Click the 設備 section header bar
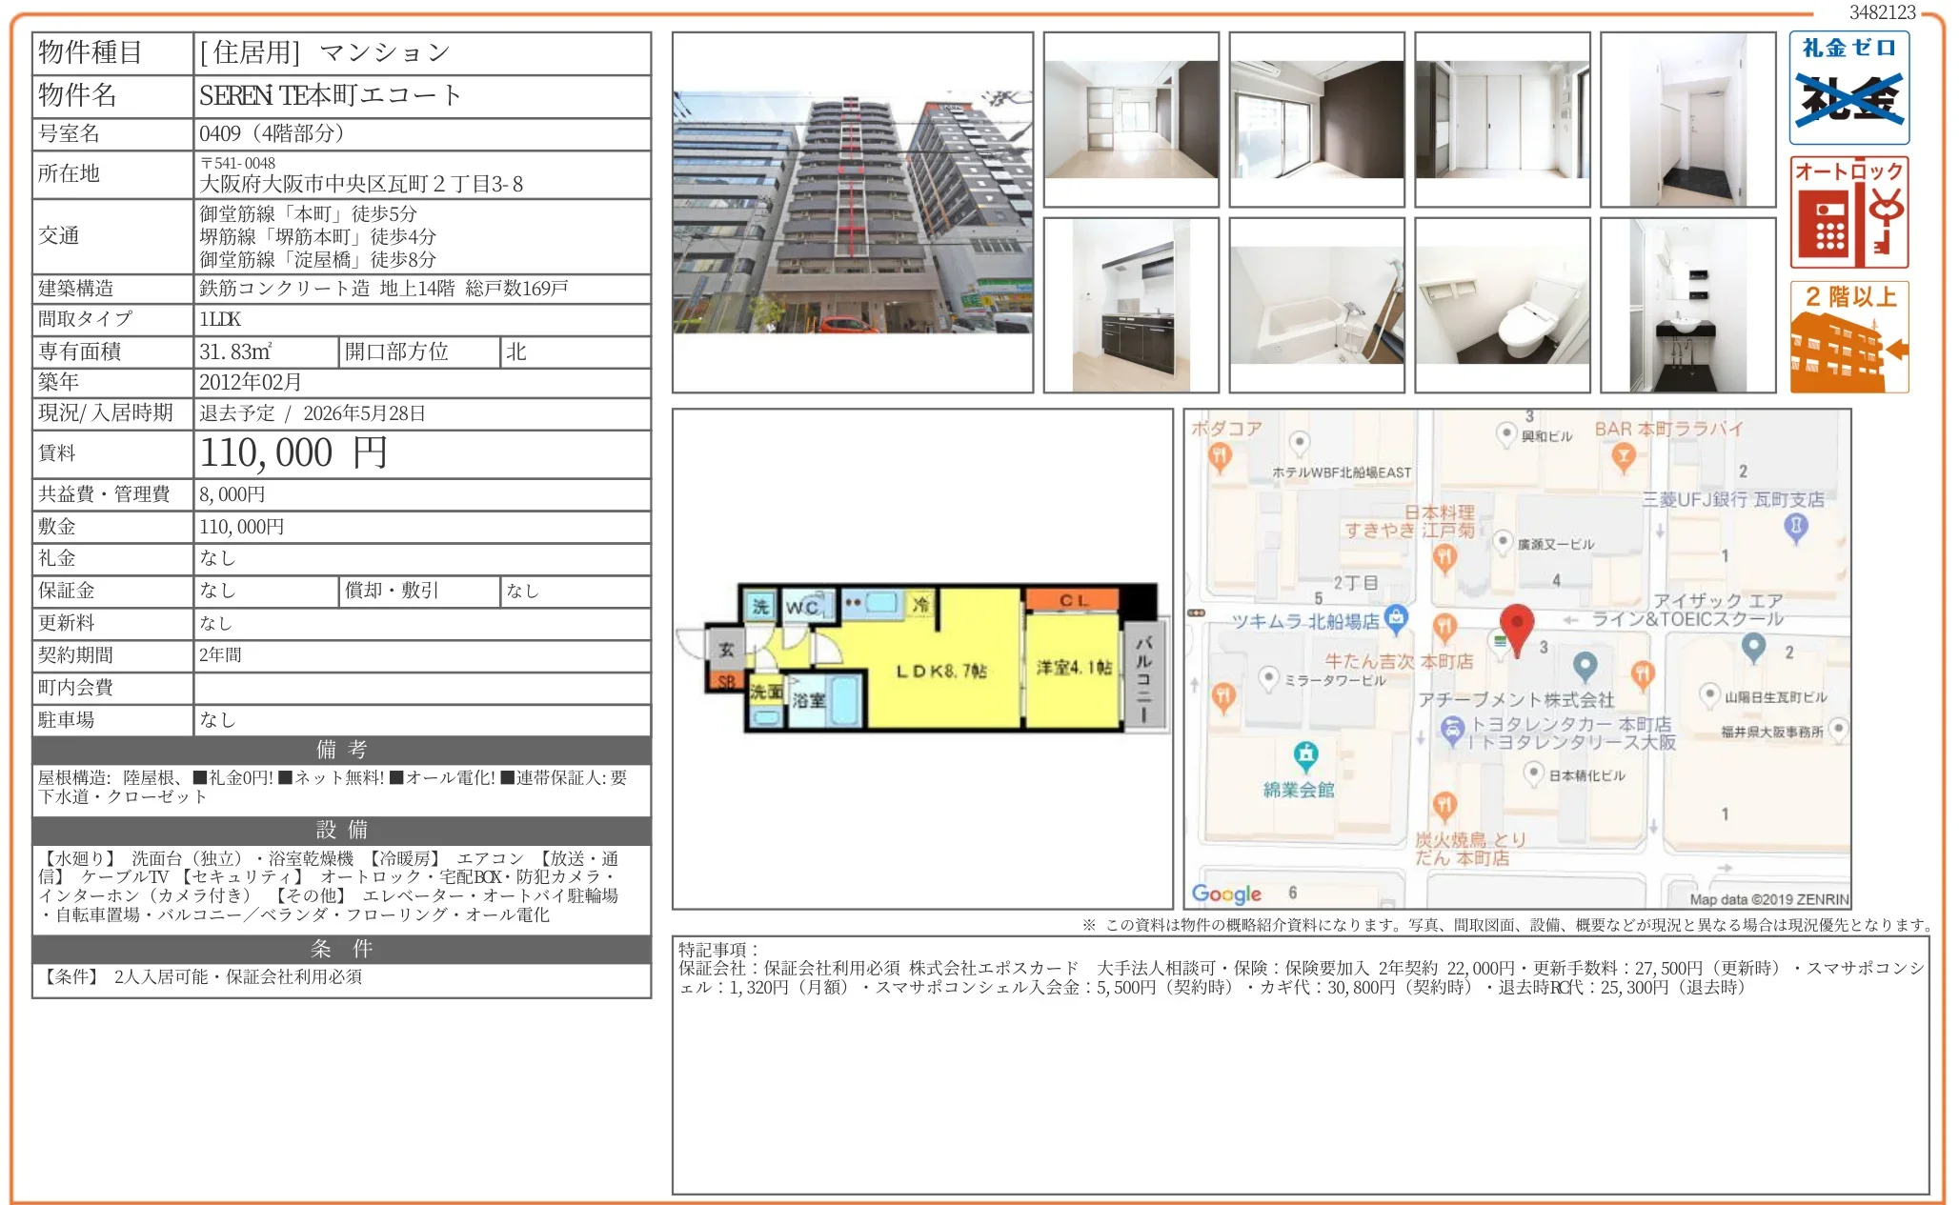The width and height of the screenshot is (1959, 1205). point(341,830)
